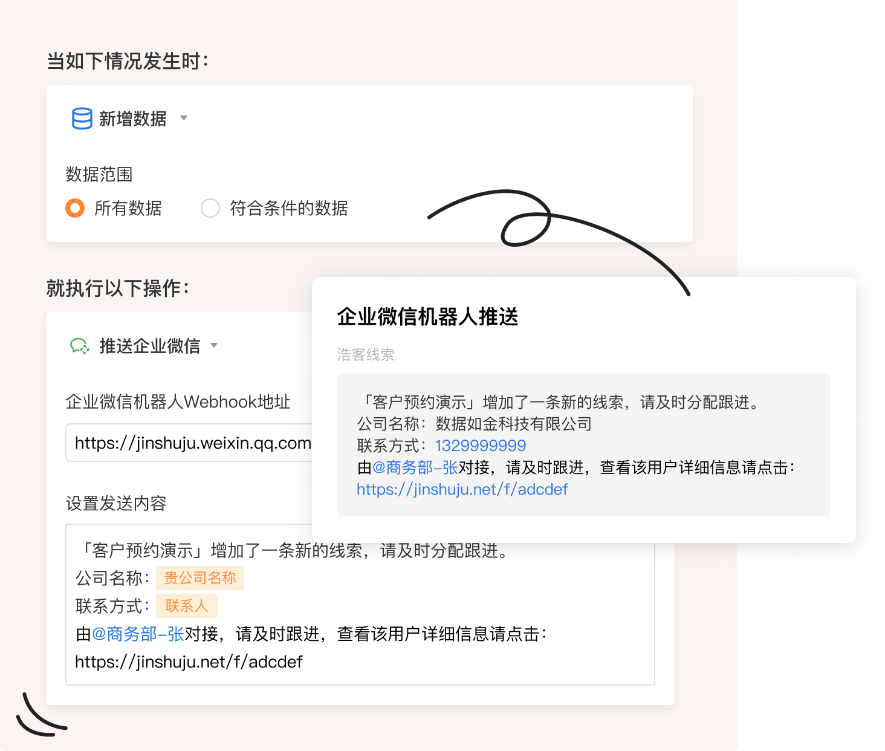Image resolution: width=885 pixels, height=751 pixels.
Task: Click the first line of the content editor
Action: 294,550
